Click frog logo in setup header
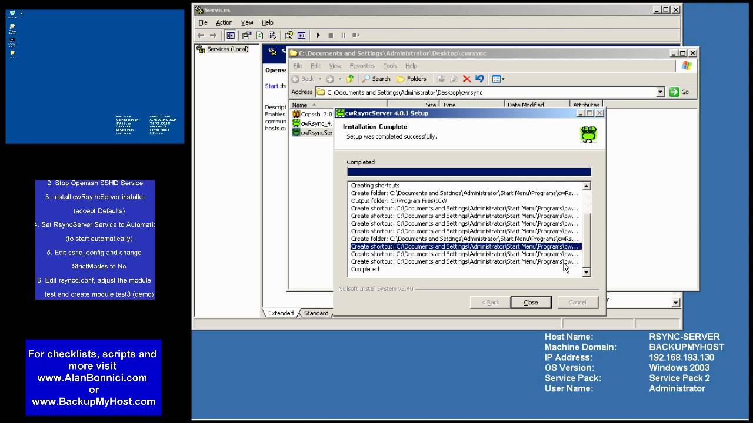Image resolution: width=753 pixels, height=423 pixels. coord(588,134)
